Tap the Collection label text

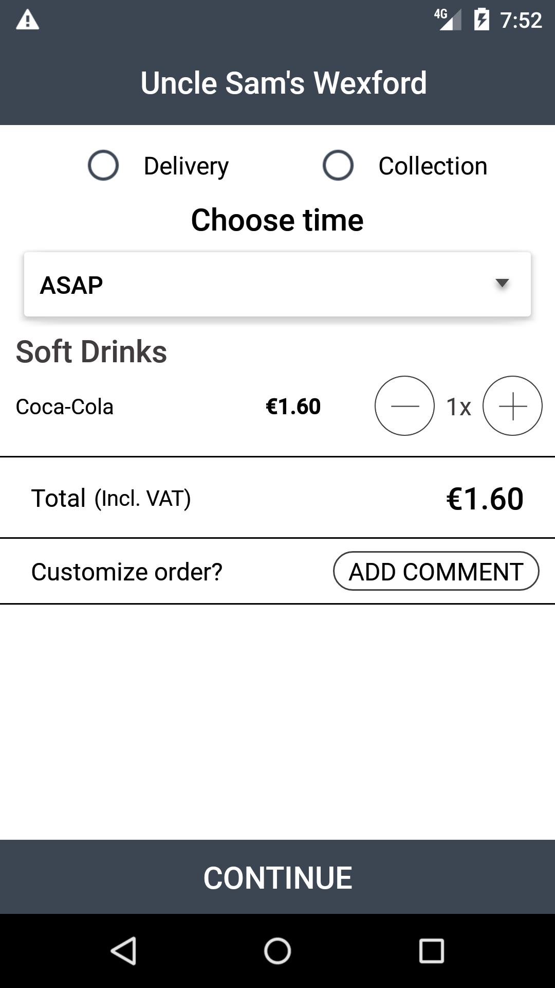pos(433,166)
